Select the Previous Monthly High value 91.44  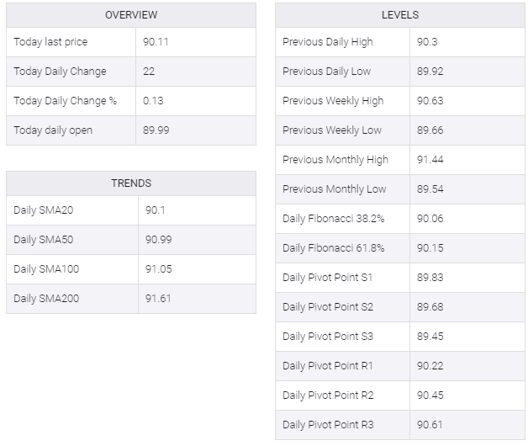[x=430, y=160]
